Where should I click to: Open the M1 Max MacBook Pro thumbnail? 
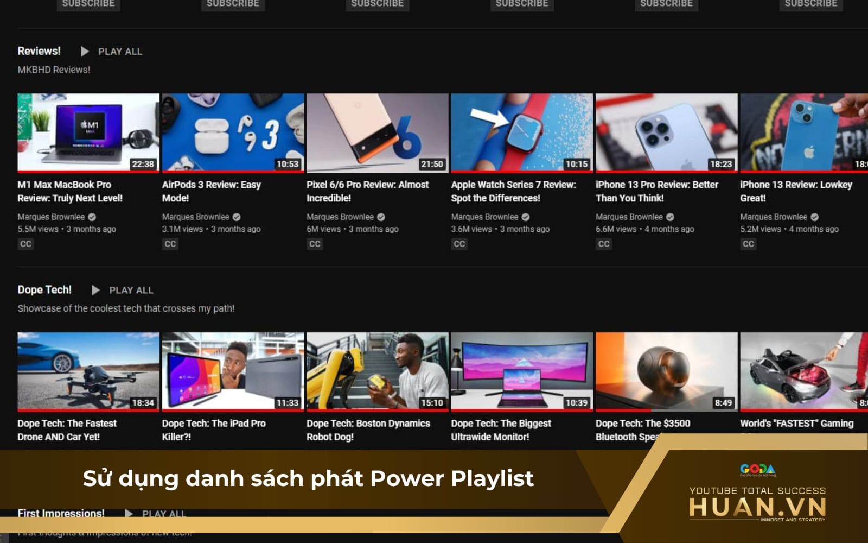click(88, 132)
